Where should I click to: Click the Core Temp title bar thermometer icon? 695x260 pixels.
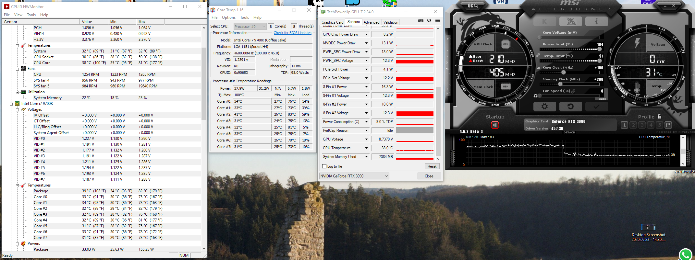(213, 10)
